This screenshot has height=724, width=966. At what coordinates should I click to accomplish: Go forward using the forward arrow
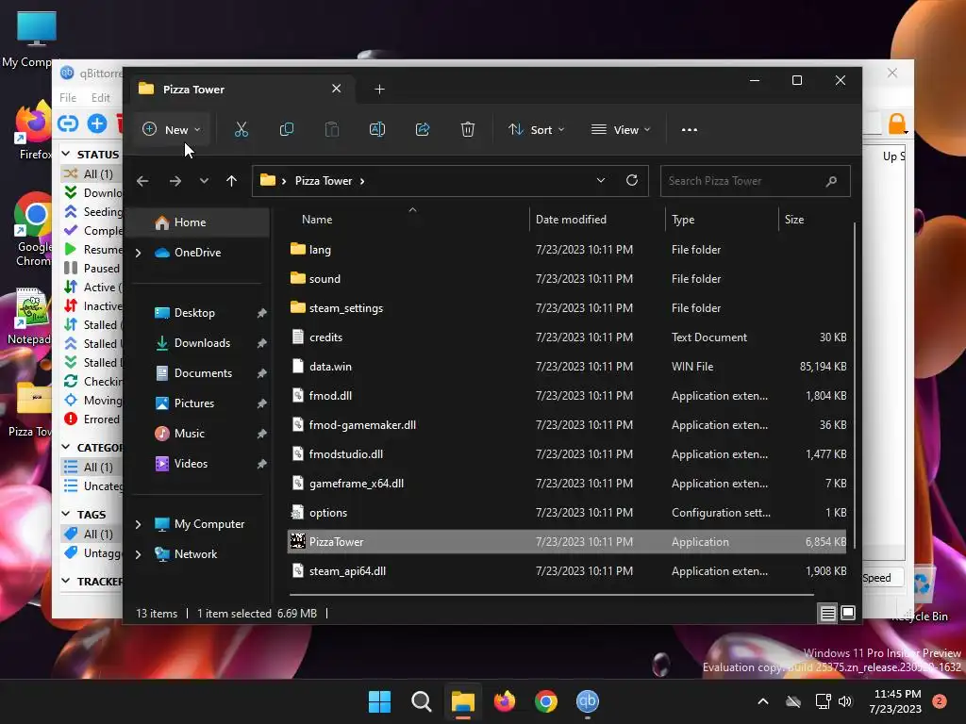175,181
